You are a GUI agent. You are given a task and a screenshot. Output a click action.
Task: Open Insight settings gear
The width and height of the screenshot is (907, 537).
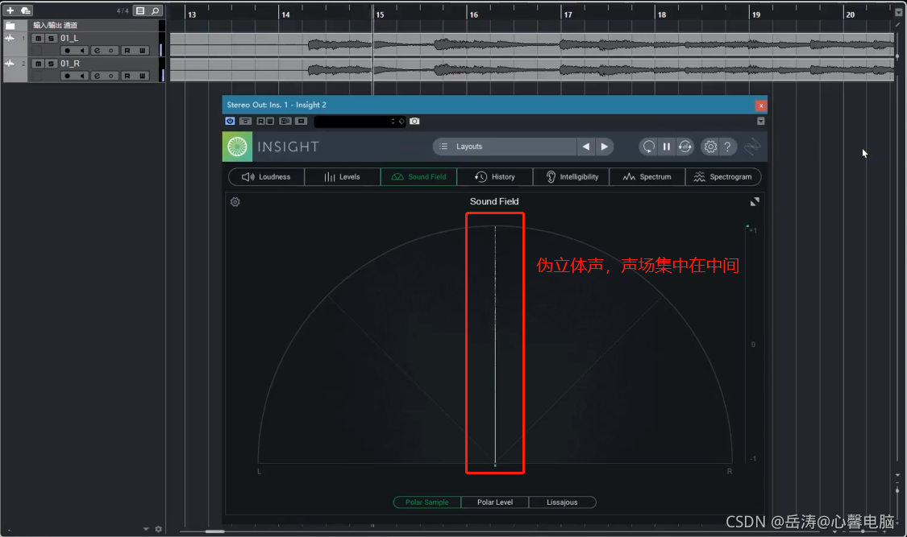(710, 147)
